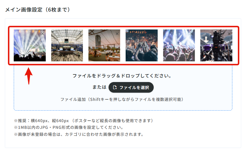The height and width of the screenshot is (158, 247).
Task: Delete the indoor stadium arena photo
Action: point(80,34)
